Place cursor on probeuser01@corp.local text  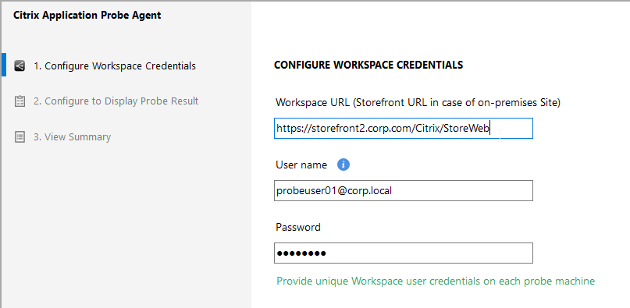tap(334, 191)
